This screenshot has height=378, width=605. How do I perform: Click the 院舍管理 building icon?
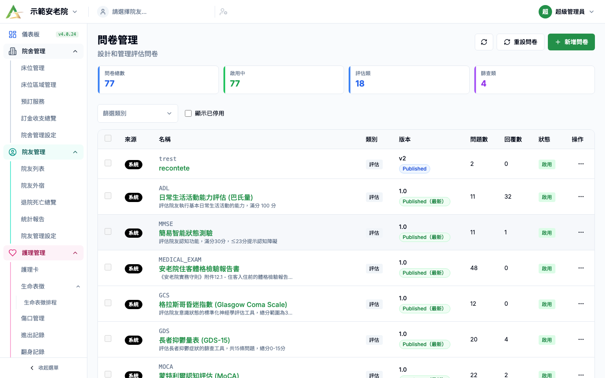[13, 51]
